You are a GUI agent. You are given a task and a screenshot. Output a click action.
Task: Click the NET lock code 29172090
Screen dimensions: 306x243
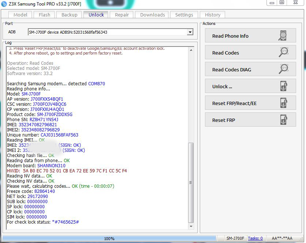[x=38, y=197]
